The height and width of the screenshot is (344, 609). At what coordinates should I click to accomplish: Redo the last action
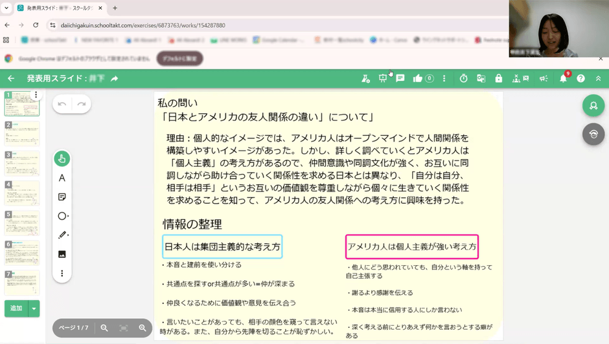click(82, 104)
